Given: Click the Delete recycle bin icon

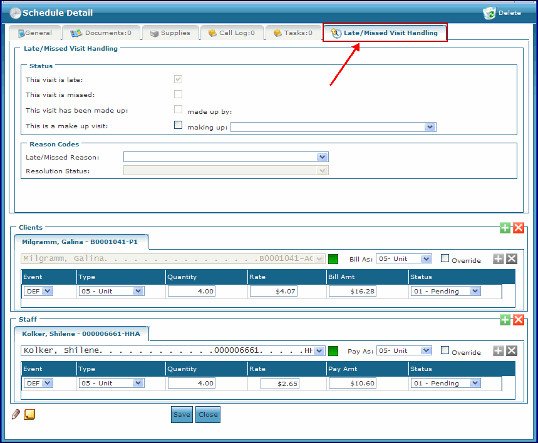Looking at the screenshot, I should 489,13.
